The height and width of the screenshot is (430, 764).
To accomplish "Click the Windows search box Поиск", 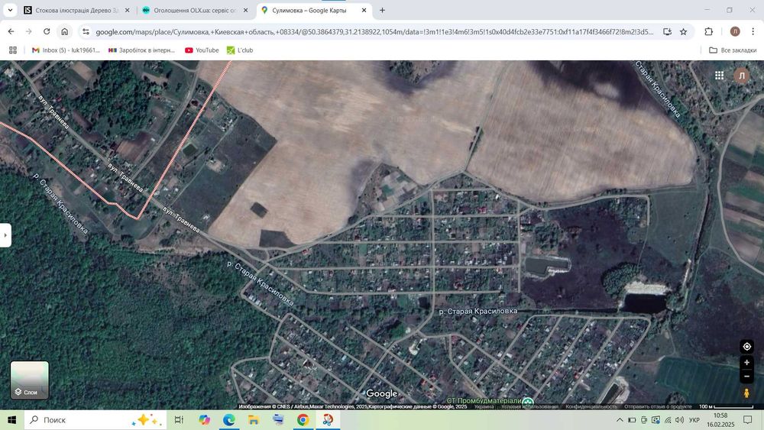I will click(95, 420).
